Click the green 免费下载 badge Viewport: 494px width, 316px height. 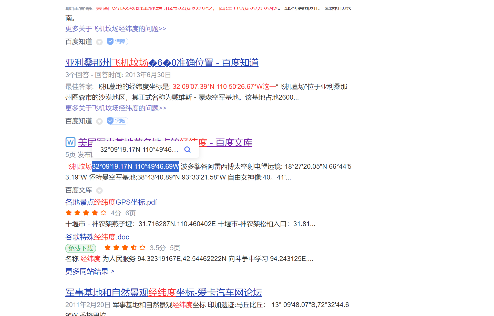click(81, 248)
